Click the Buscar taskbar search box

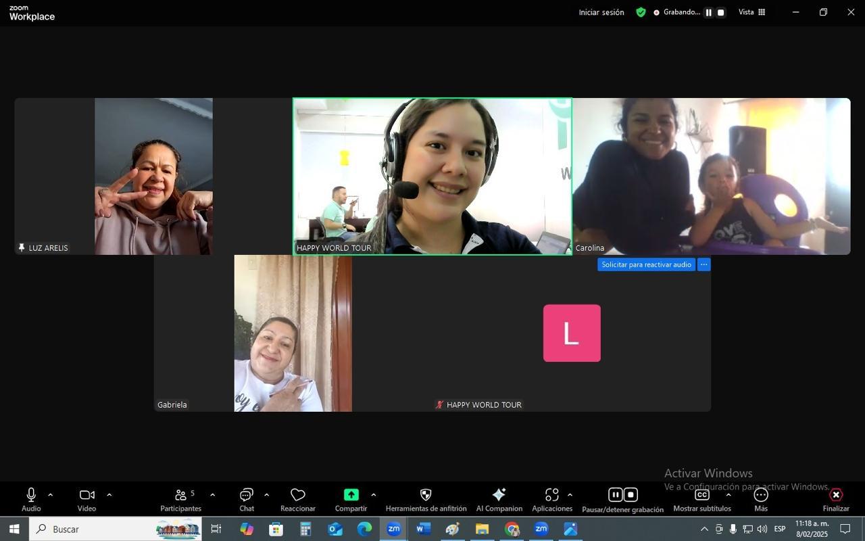(115, 529)
